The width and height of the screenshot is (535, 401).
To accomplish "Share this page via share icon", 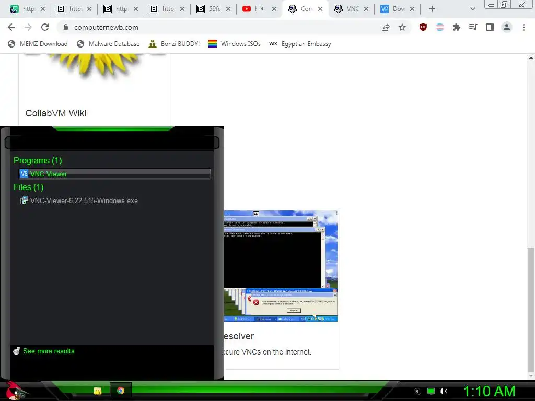I will (386, 27).
